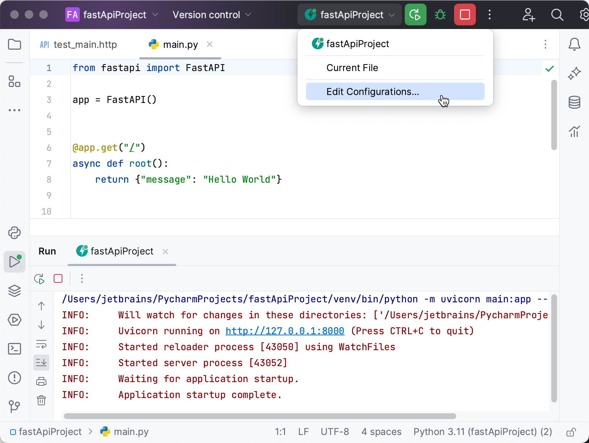
Task: Toggle scroll to end in console
Action: [41, 363]
